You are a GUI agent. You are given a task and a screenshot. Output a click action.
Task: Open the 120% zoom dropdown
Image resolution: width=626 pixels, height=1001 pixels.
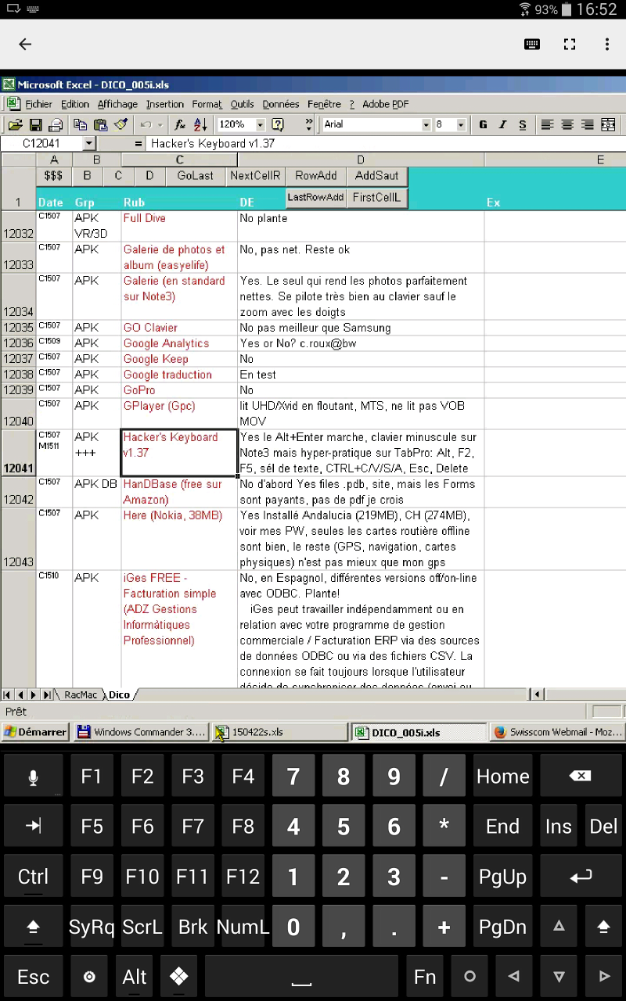[x=260, y=125]
